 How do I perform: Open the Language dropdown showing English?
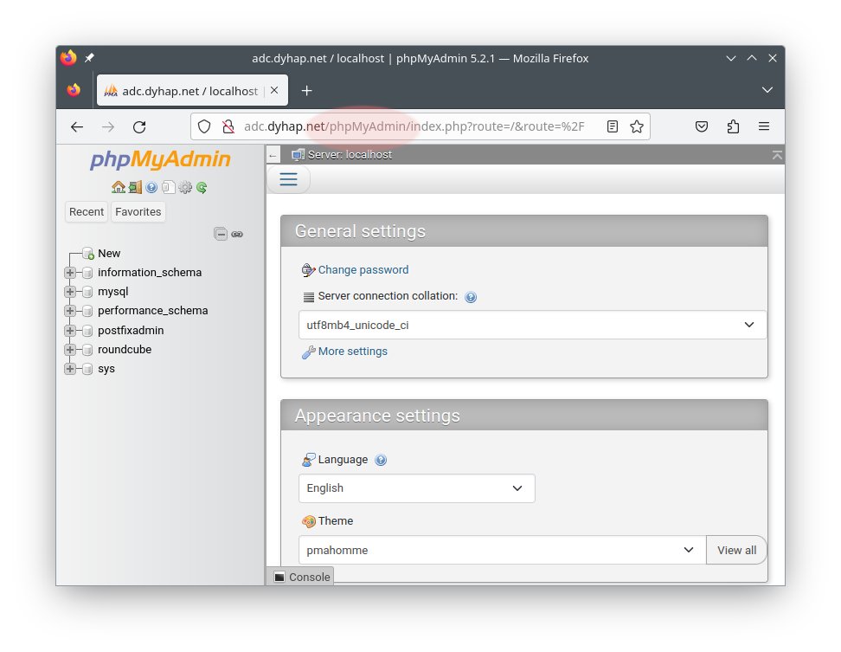pyautogui.click(x=416, y=488)
